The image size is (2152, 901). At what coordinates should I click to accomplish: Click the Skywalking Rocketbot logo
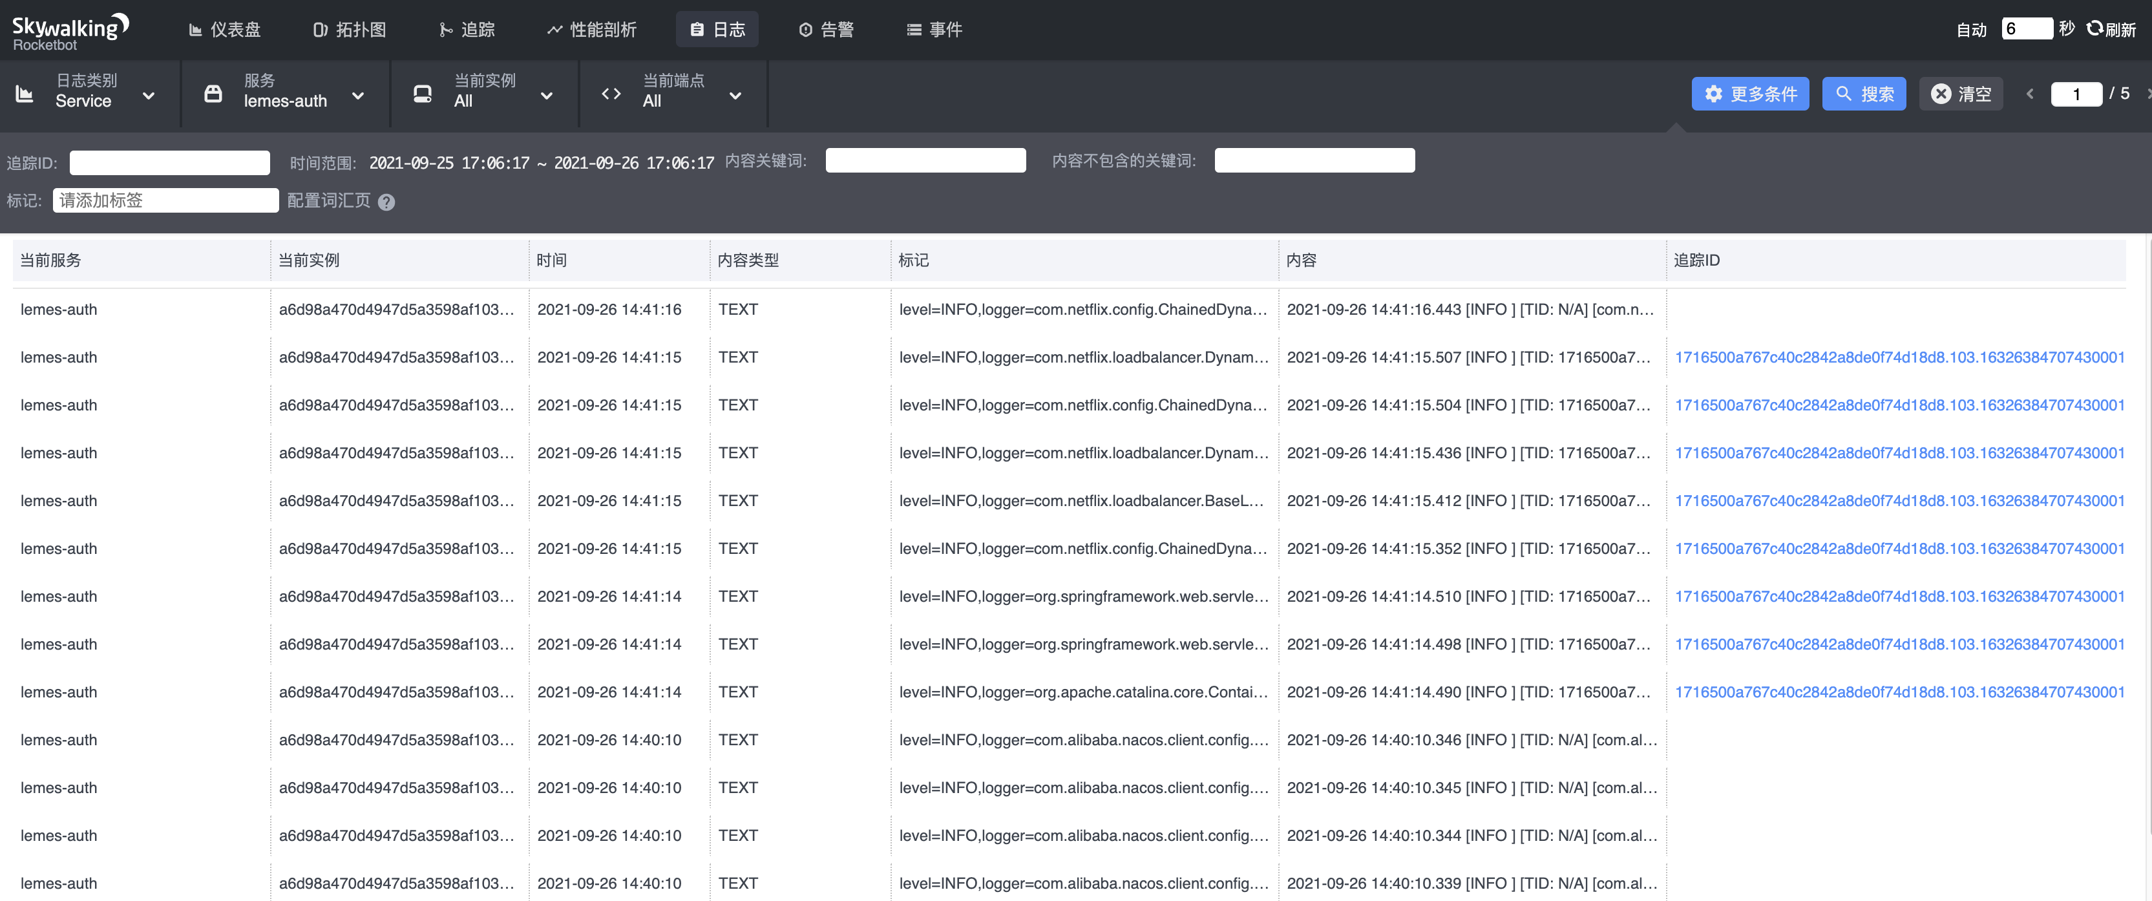(70, 31)
